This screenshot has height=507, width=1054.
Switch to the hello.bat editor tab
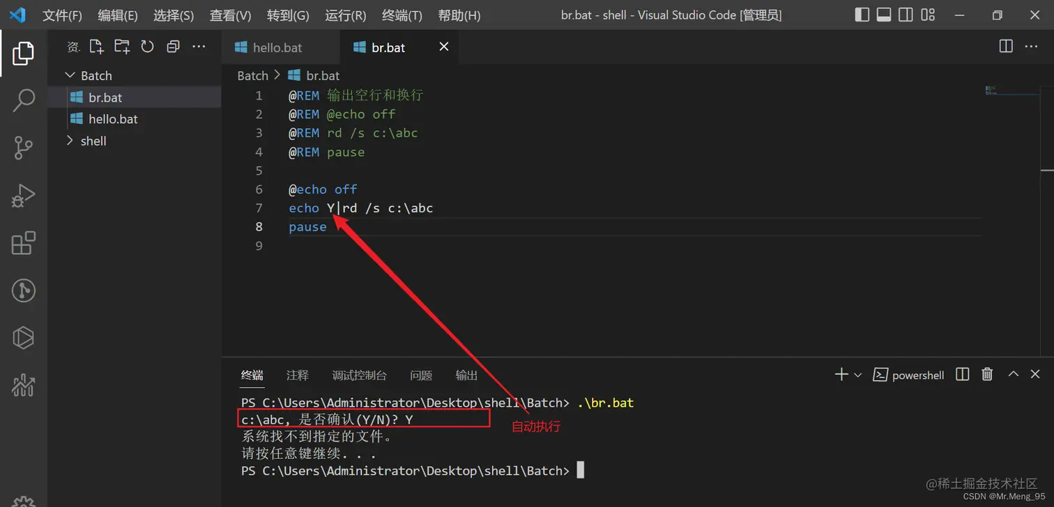(281, 47)
